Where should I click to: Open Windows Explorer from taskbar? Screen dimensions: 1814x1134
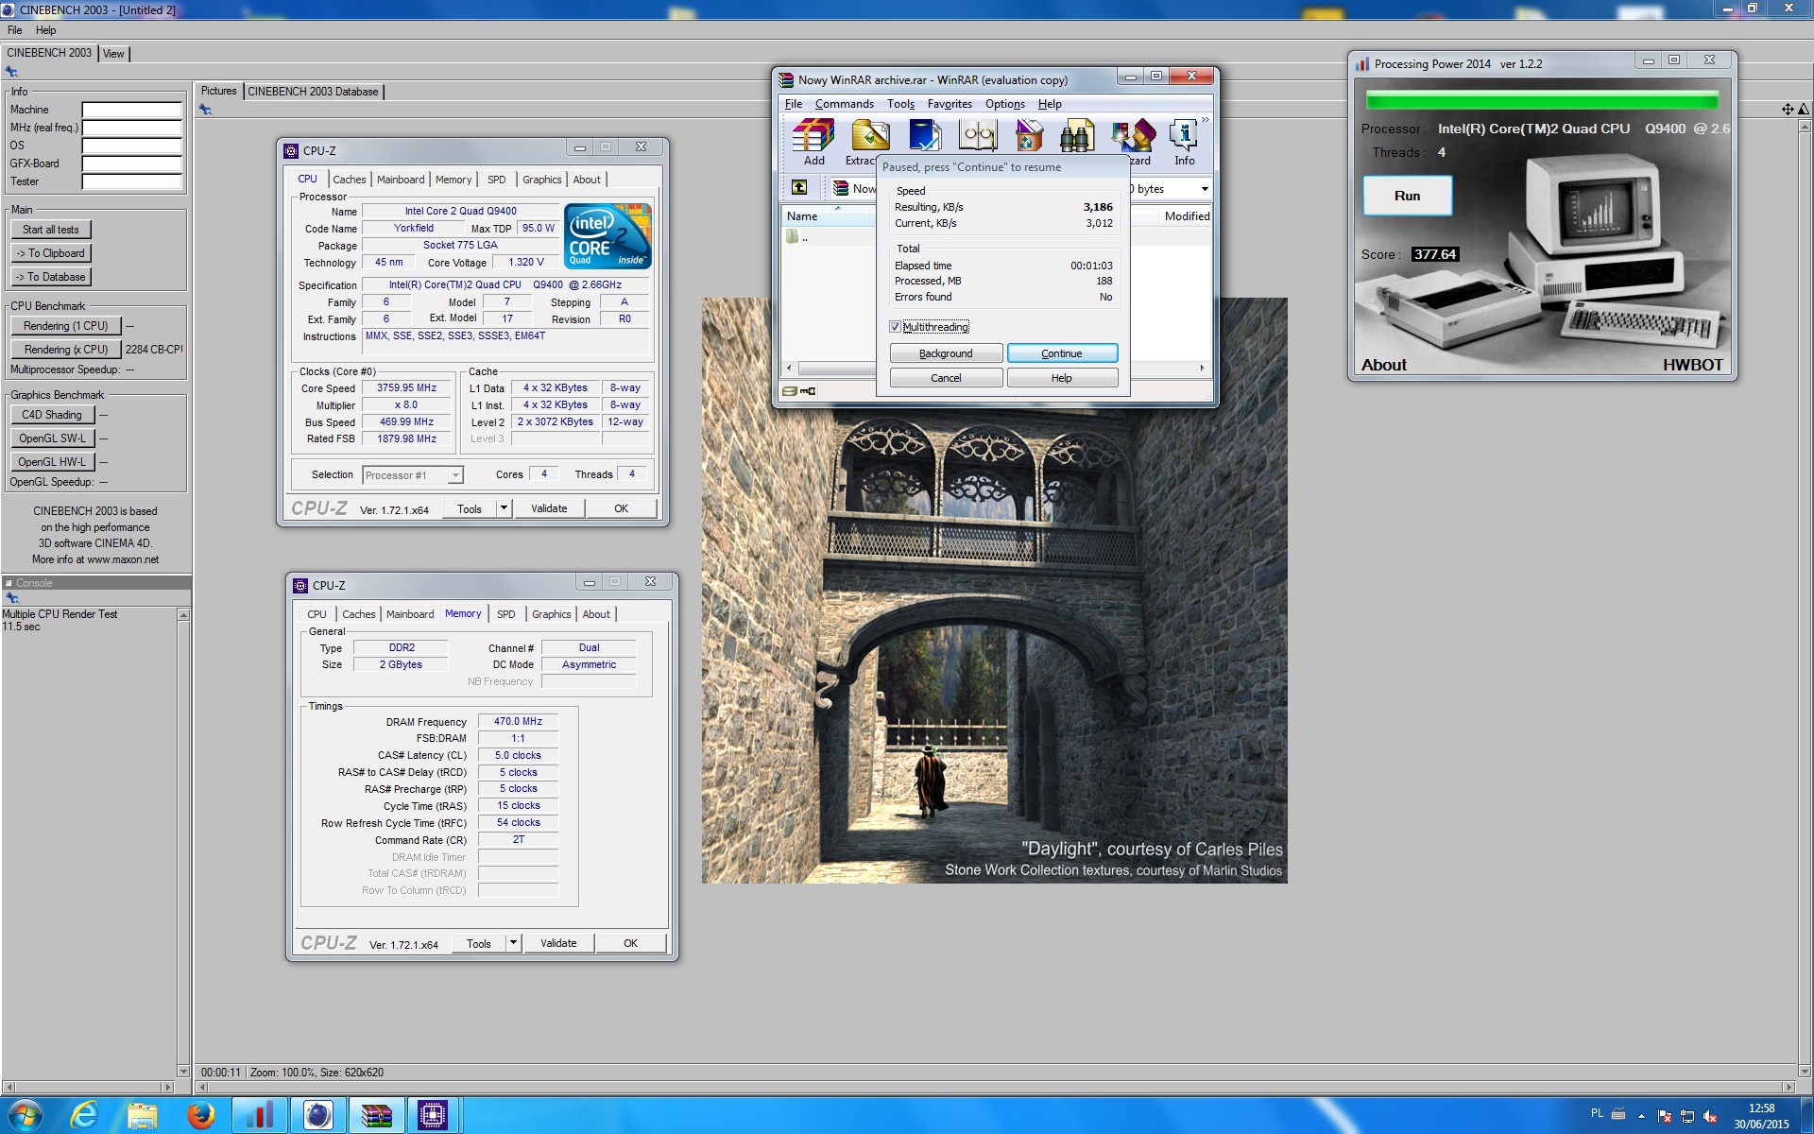[x=143, y=1116]
